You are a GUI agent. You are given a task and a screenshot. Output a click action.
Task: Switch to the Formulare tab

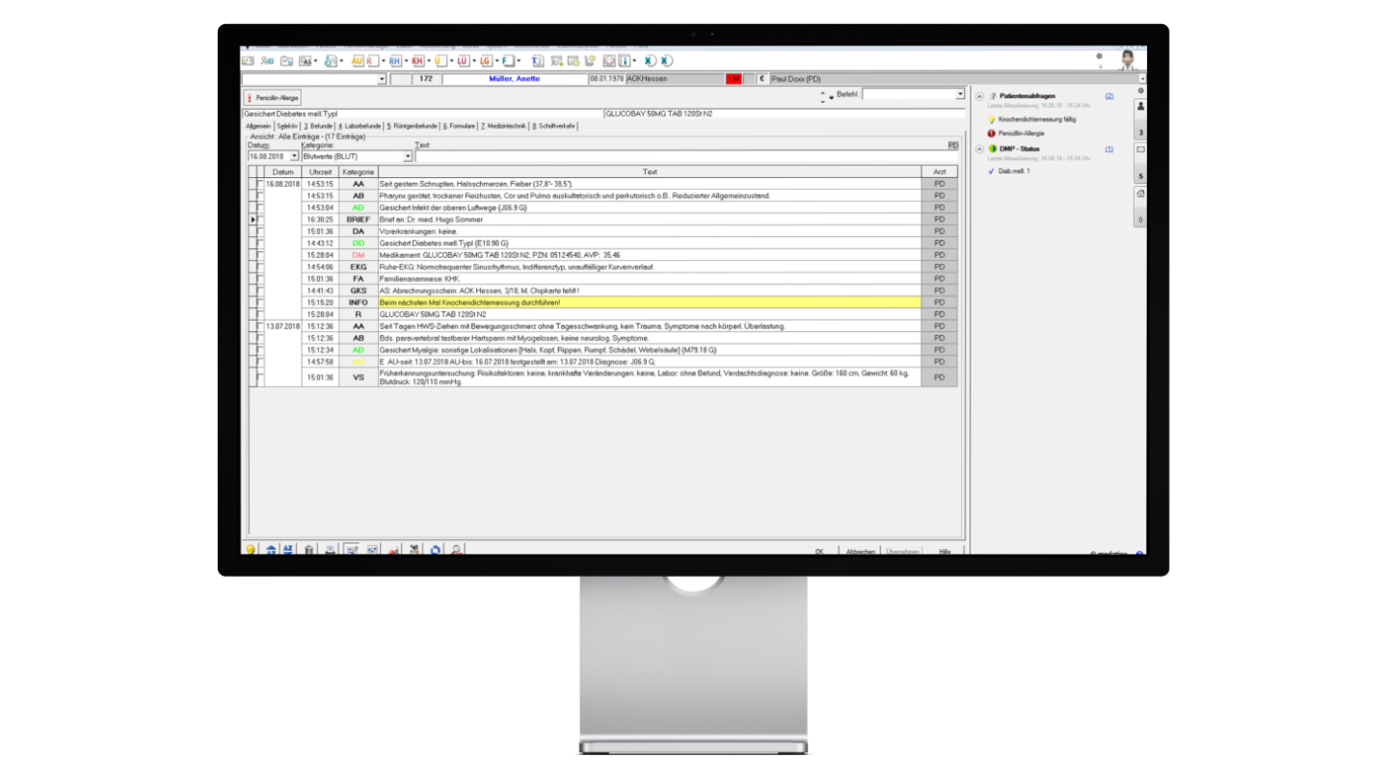459,126
